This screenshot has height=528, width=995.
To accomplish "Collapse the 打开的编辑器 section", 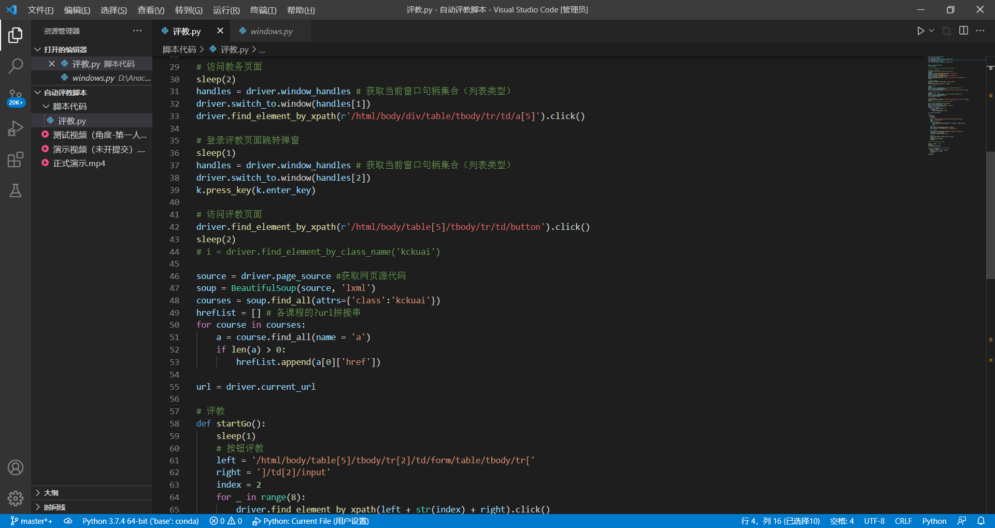I will (x=92, y=49).
